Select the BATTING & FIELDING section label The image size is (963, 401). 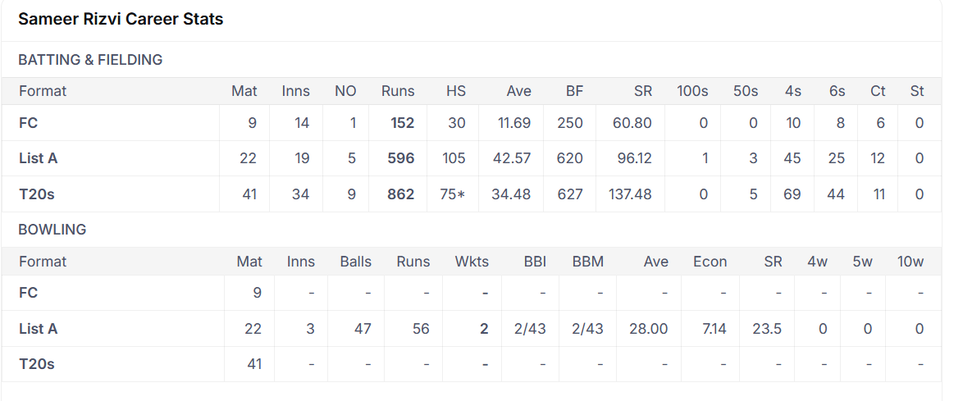pyautogui.click(x=90, y=60)
